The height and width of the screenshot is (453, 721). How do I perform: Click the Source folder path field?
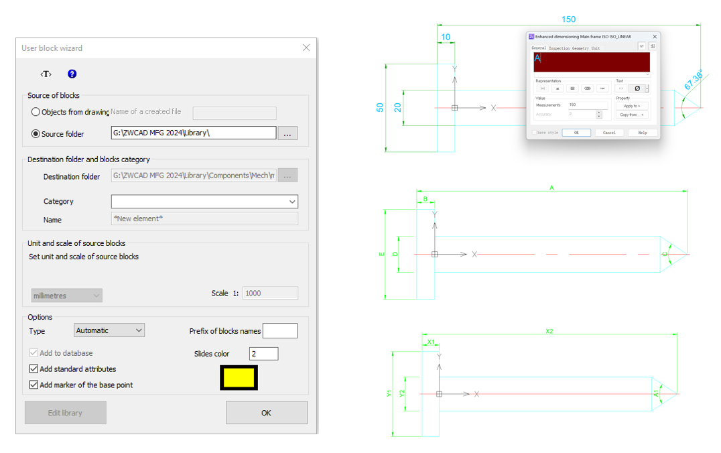coord(194,133)
